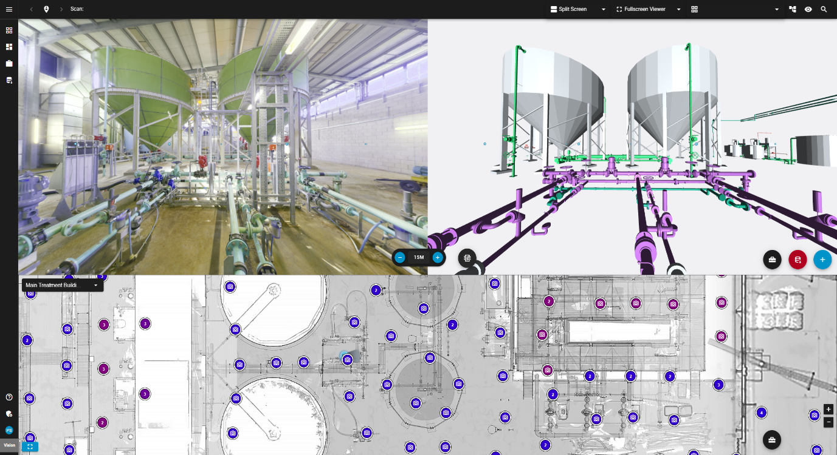
Task: Open the layers button in the 3D viewer
Action: (467, 258)
